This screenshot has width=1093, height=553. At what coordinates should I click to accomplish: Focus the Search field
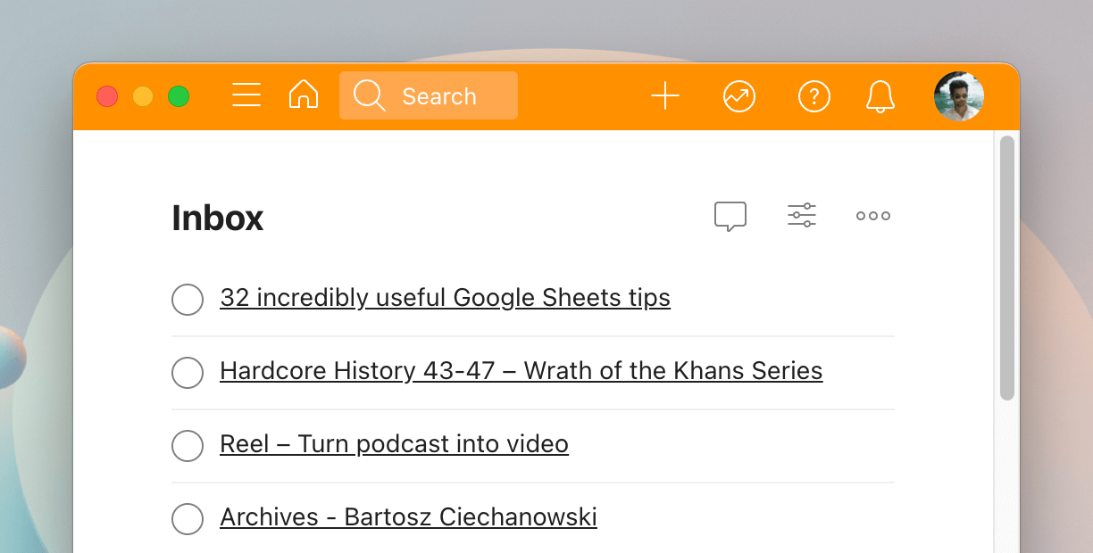(x=429, y=95)
